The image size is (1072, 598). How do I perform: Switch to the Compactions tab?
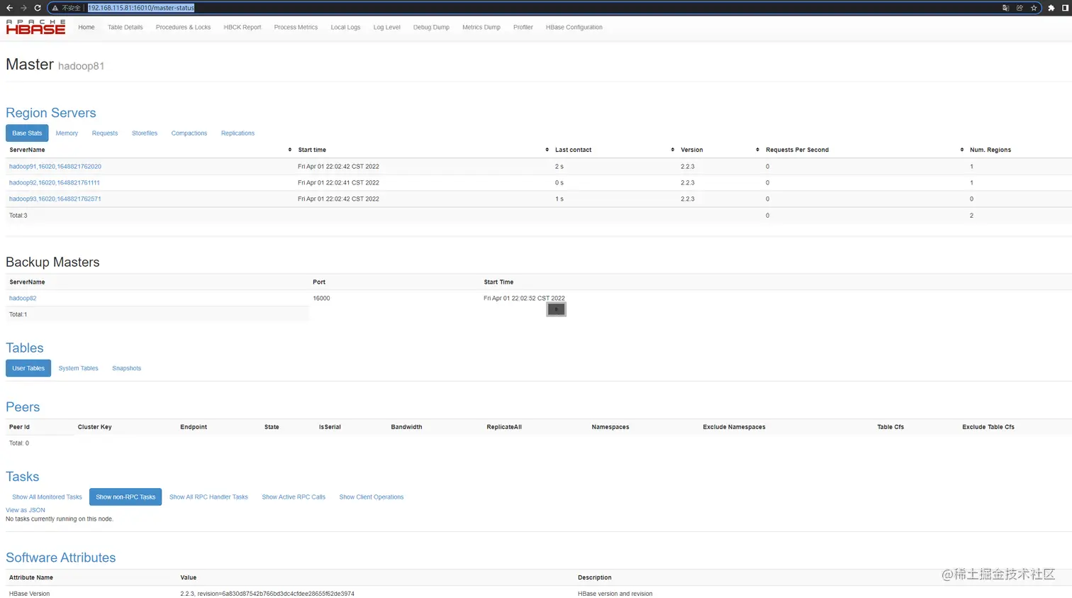click(x=189, y=133)
